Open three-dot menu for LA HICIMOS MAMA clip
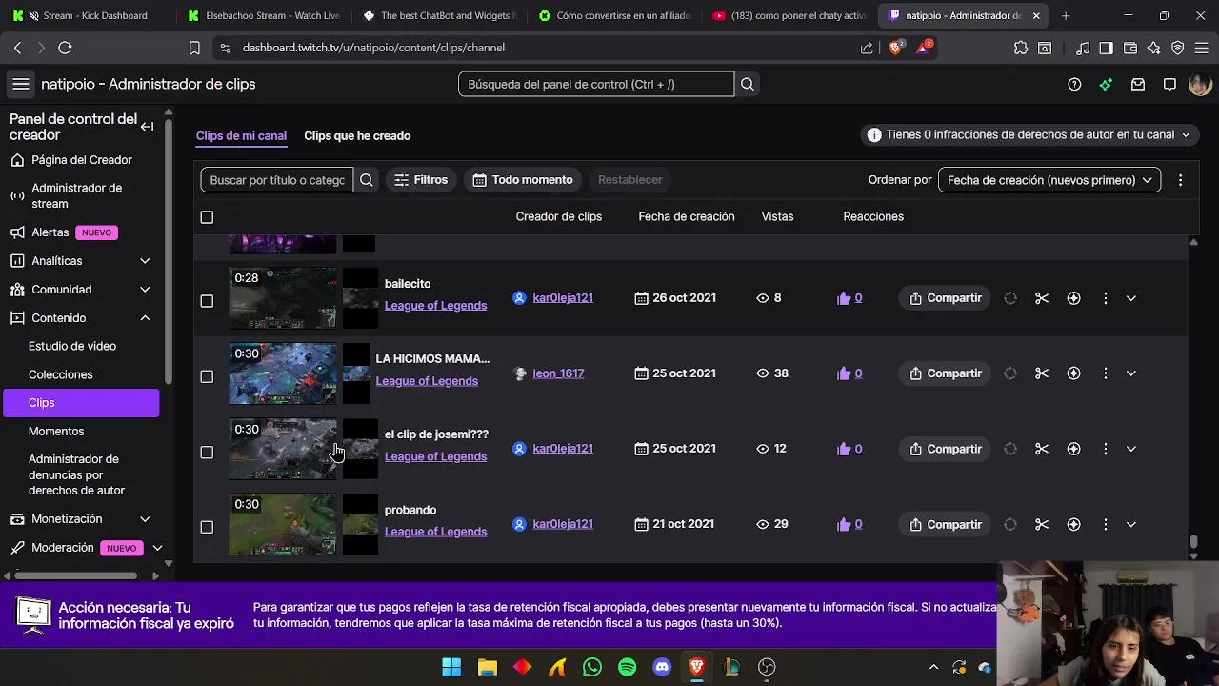 (x=1105, y=373)
